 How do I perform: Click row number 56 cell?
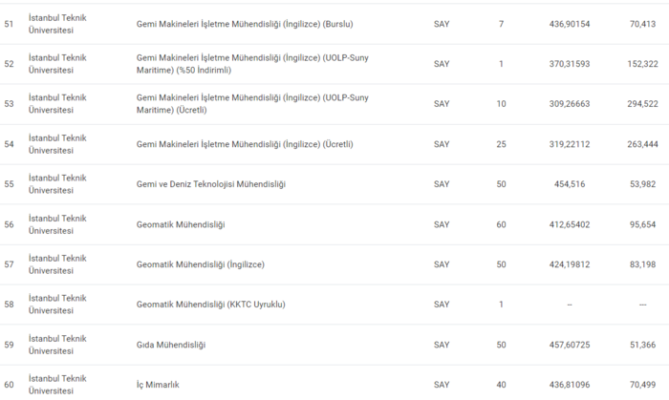click(x=10, y=224)
